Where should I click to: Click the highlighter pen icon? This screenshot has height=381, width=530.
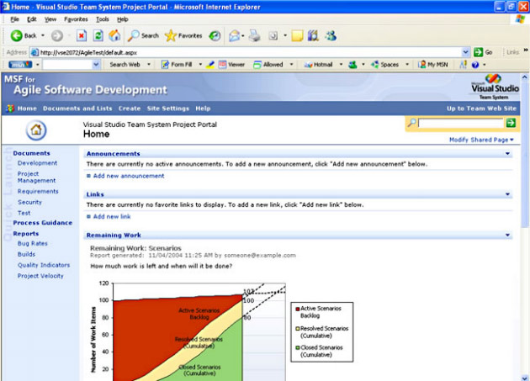[210, 64]
